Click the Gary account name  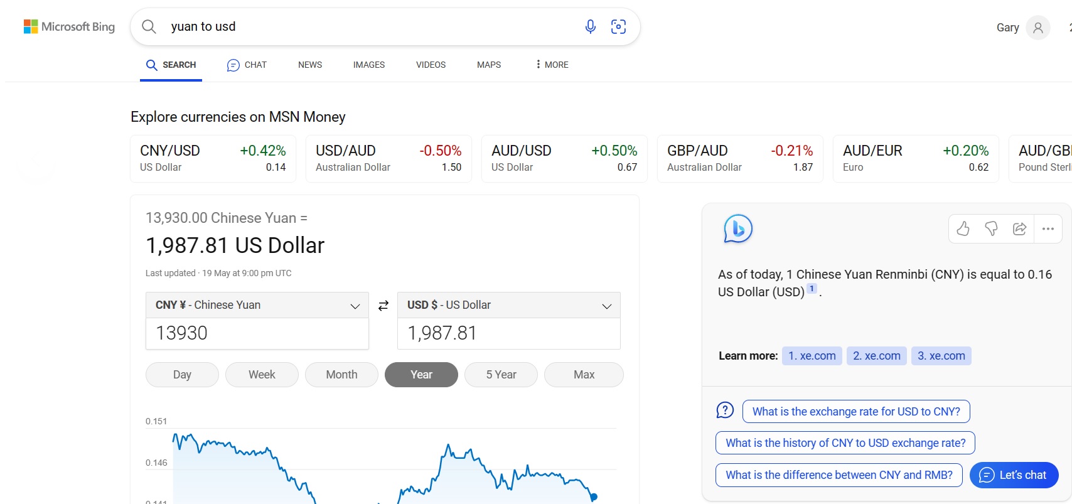1007,28
